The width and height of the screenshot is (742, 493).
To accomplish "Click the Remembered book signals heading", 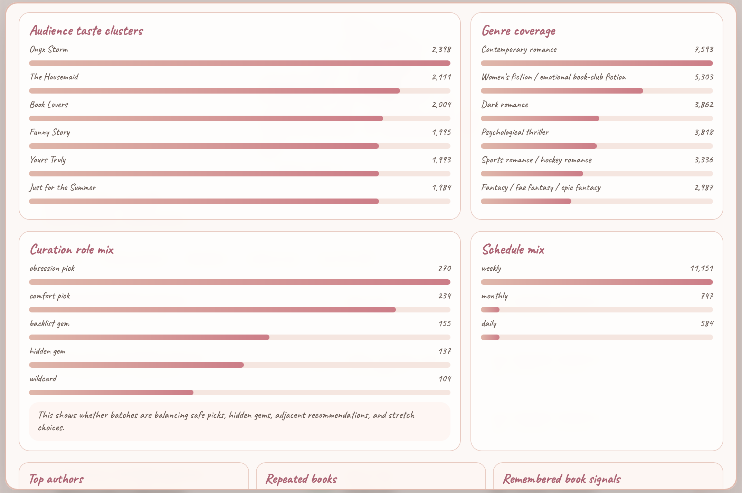I will click(562, 479).
